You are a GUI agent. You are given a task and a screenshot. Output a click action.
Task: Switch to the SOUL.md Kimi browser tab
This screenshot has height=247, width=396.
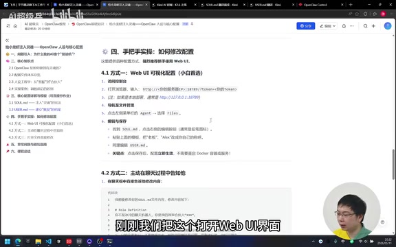click(x=222, y=5)
